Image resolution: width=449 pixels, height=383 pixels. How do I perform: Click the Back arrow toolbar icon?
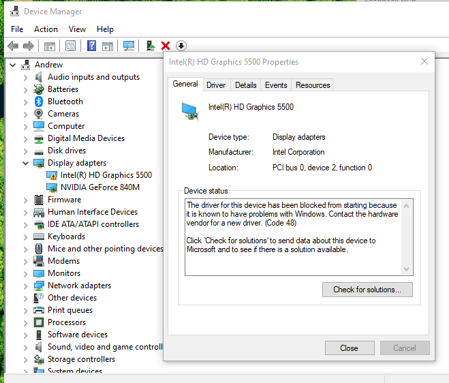point(13,46)
